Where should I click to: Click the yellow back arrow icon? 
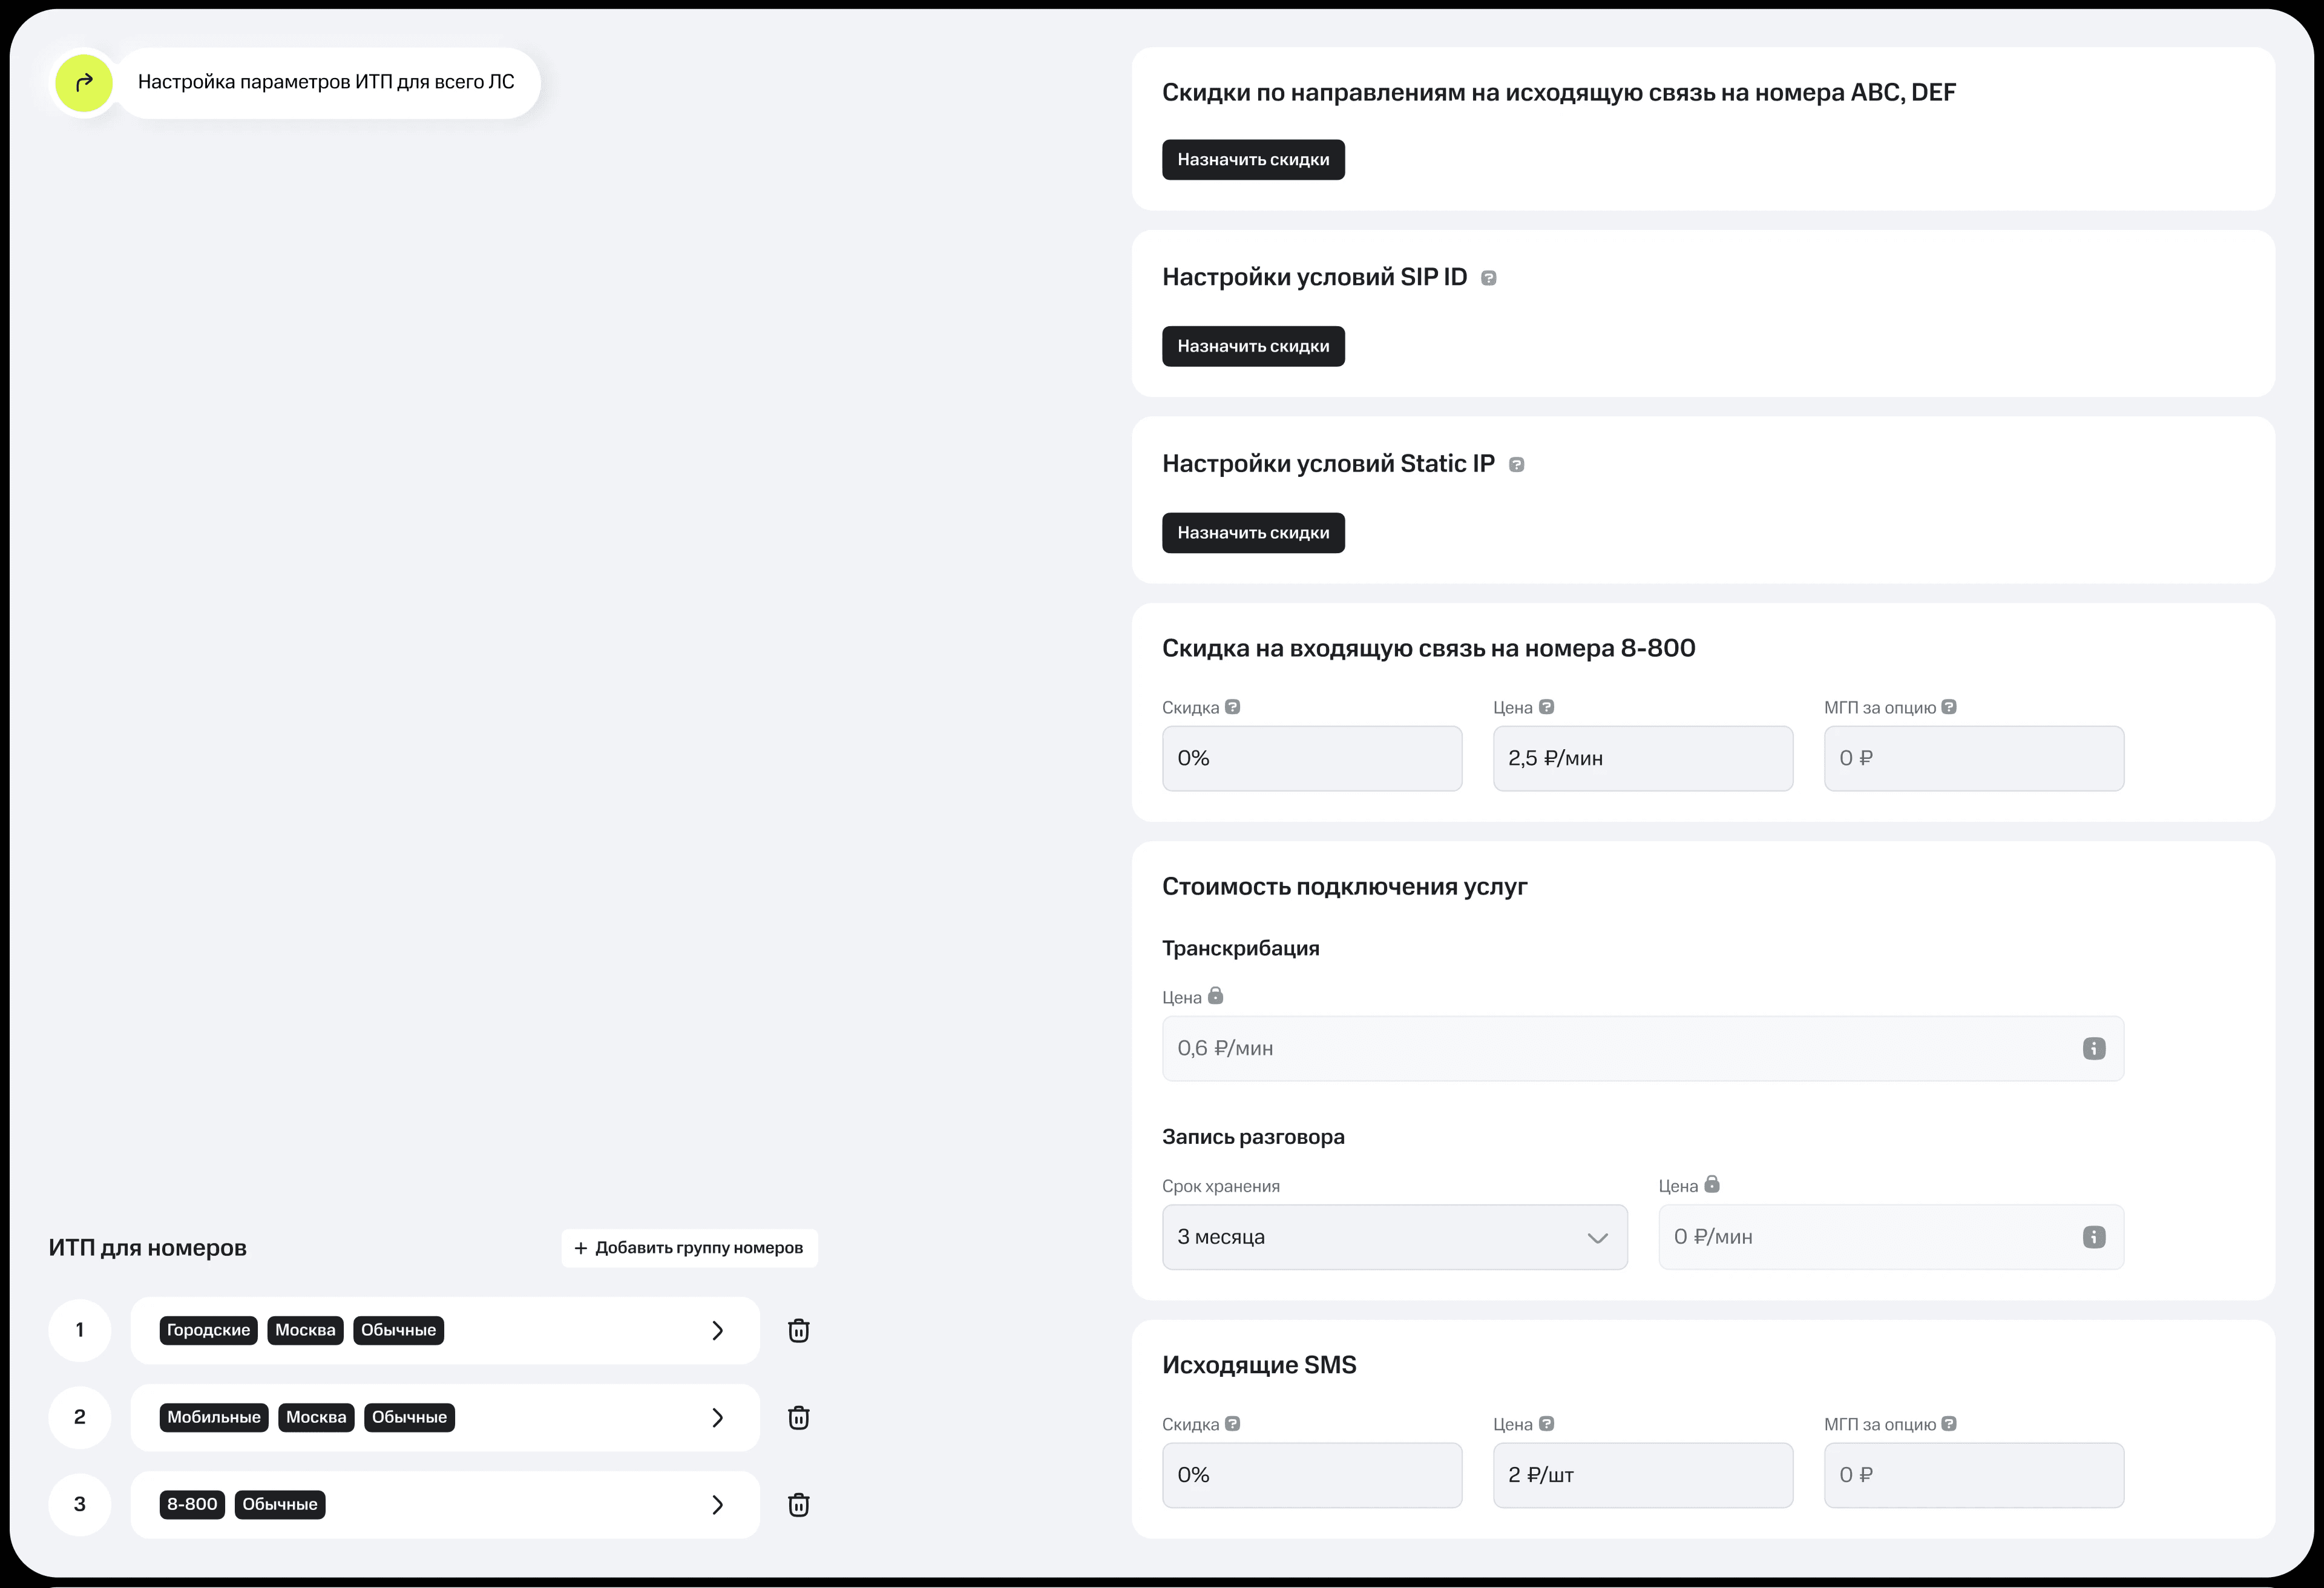(x=84, y=83)
